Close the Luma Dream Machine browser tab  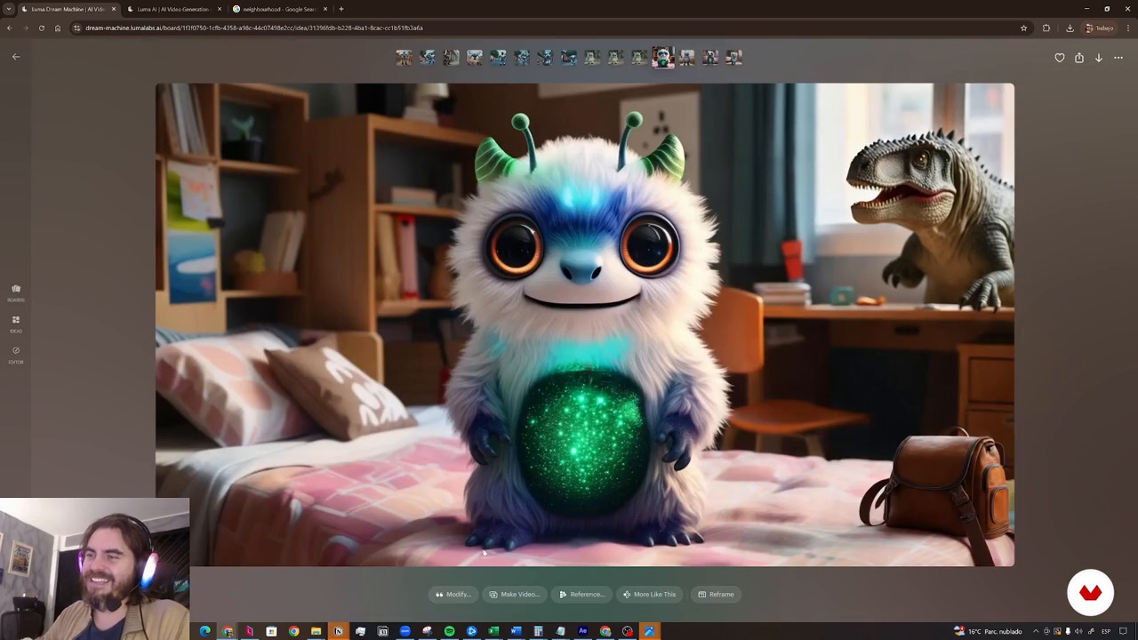click(114, 9)
